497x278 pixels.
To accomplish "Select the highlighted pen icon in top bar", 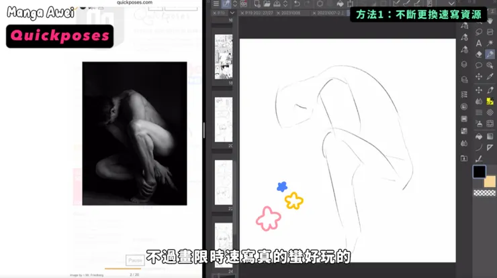I will 226,4.
